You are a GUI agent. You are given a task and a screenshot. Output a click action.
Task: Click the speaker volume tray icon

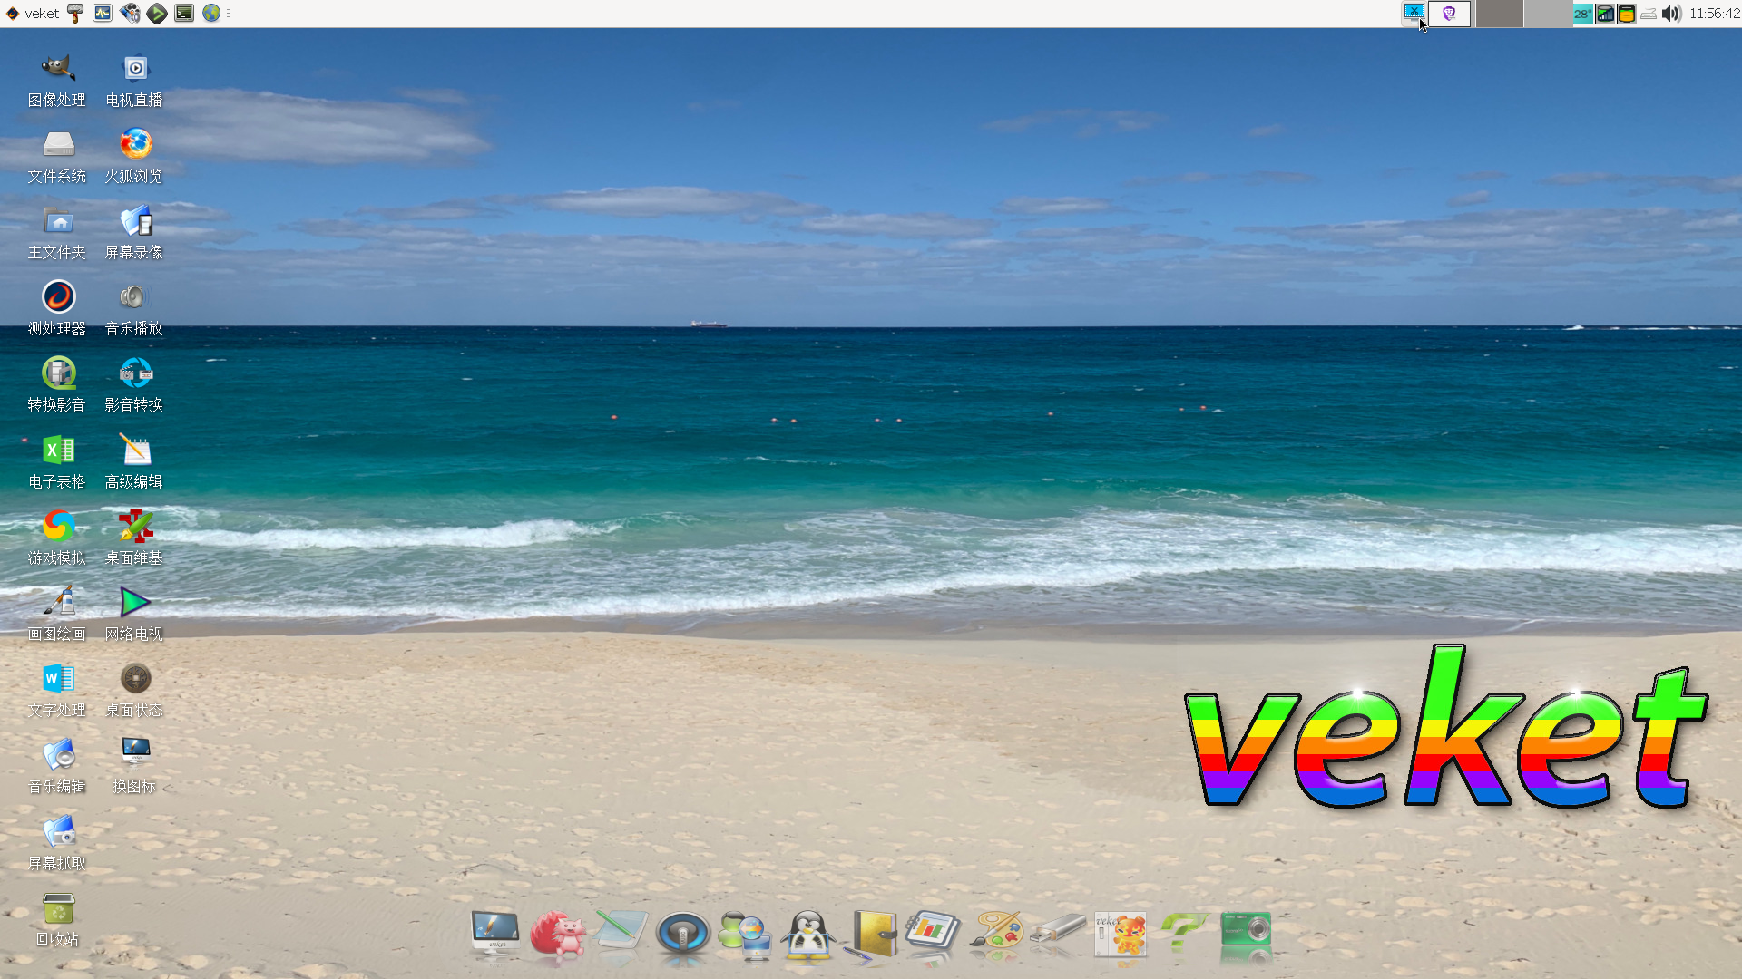point(1671,14)
